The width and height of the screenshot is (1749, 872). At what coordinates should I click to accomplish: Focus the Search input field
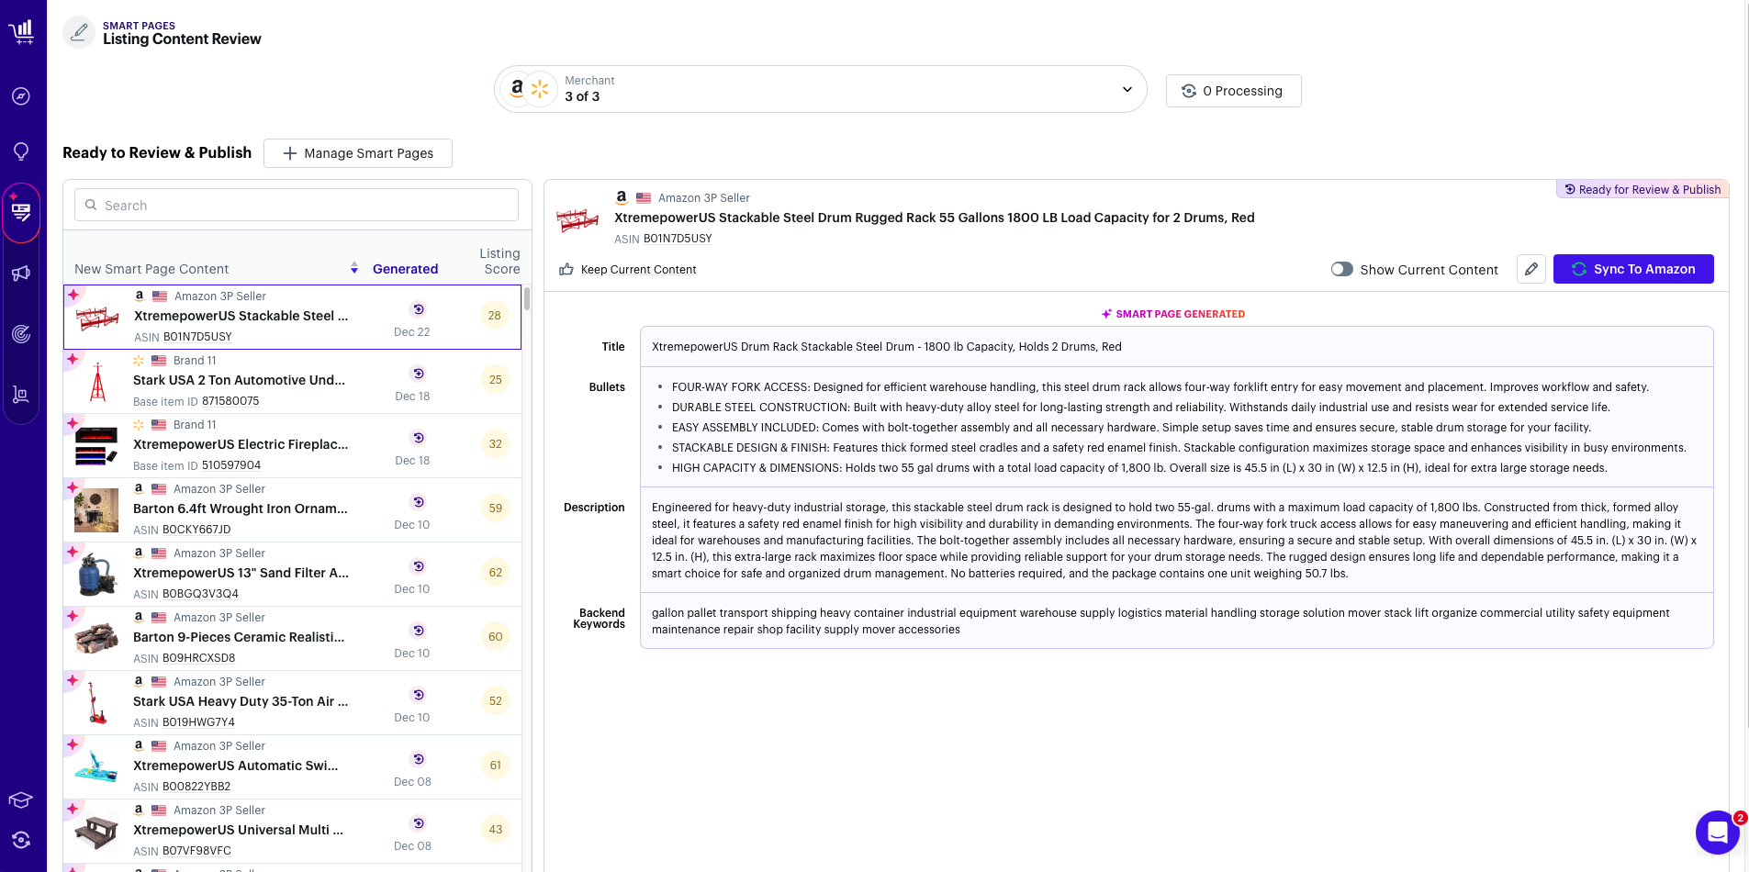(x=297, y=206)
